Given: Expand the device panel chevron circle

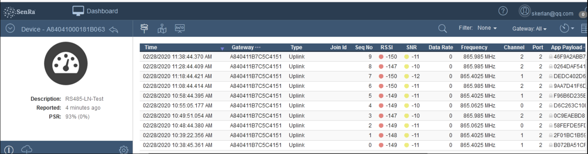Looking at the screenshot, I should [x=10, y=29].
